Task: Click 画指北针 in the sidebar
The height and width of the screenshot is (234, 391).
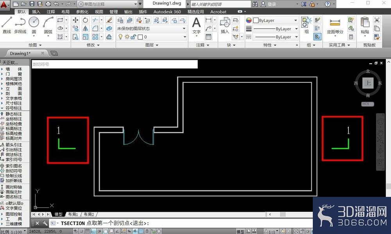Action: 14,192
